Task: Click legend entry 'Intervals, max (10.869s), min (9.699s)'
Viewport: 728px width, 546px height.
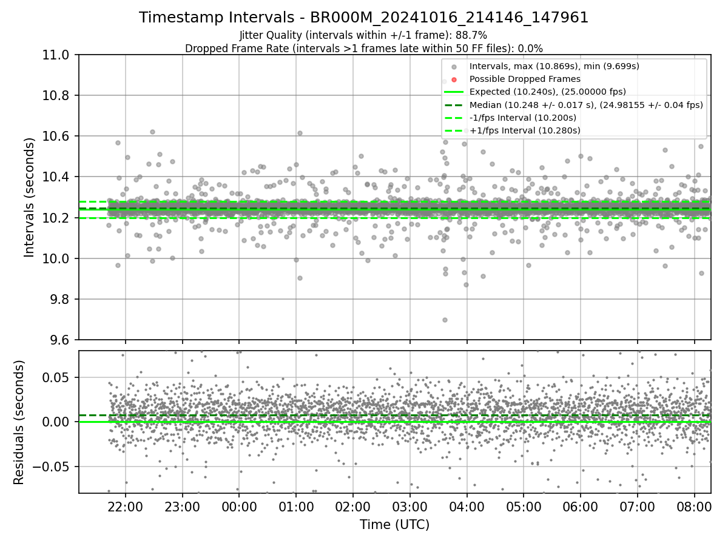Action: [x=554, y=66]
